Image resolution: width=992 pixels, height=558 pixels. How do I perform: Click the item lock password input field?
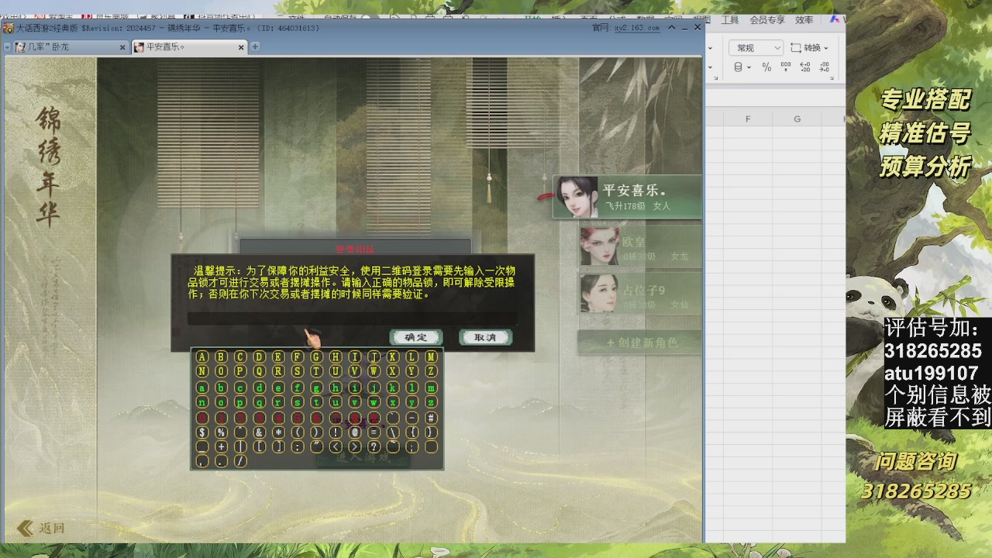(352, 319)
